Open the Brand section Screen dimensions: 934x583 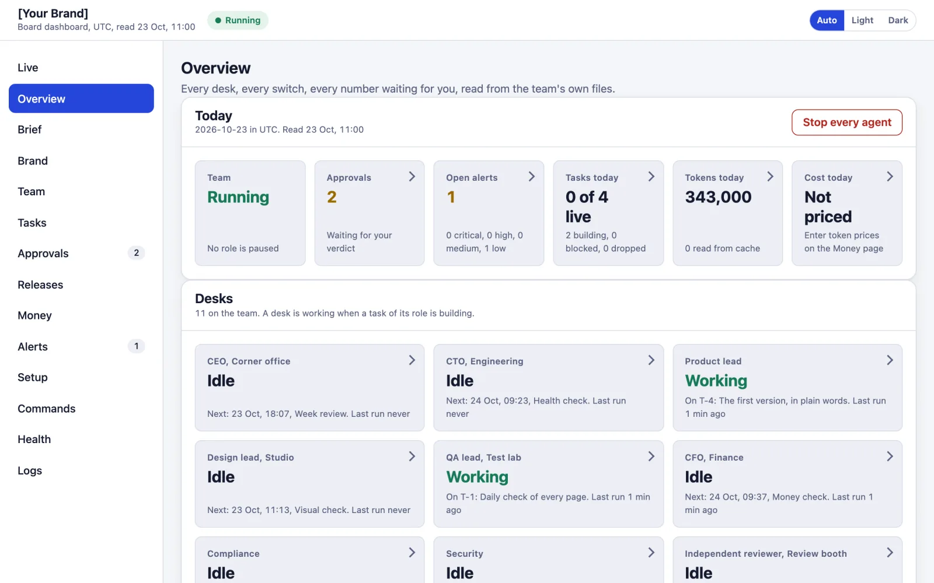(x=81, y=161)
